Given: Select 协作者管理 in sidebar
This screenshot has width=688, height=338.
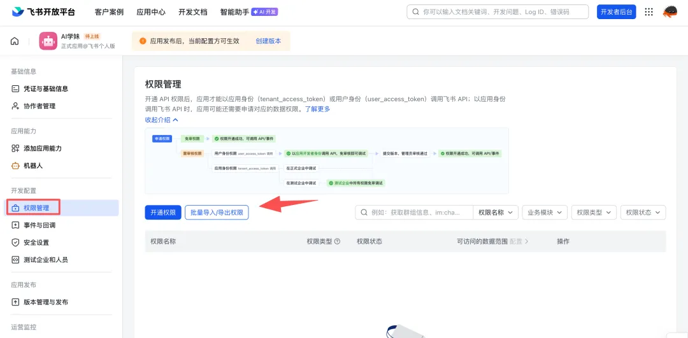Looking at the screenshot, I should pyautogui.click(x=62, y=106).
